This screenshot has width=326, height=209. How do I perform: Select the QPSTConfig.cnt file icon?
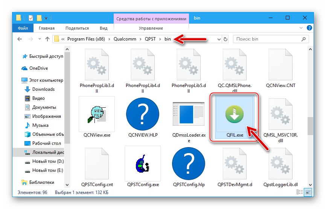pyautogui.click(x=97, y=164)
